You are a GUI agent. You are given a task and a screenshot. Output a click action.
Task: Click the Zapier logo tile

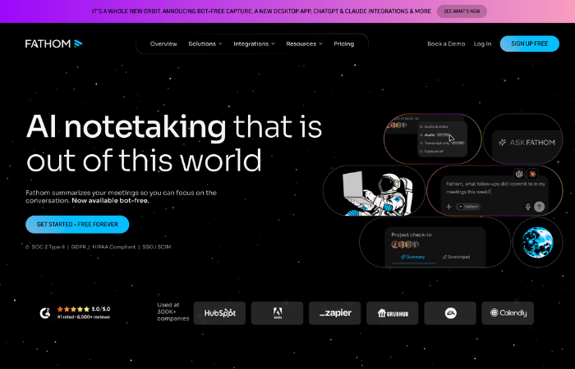point(335,313)
